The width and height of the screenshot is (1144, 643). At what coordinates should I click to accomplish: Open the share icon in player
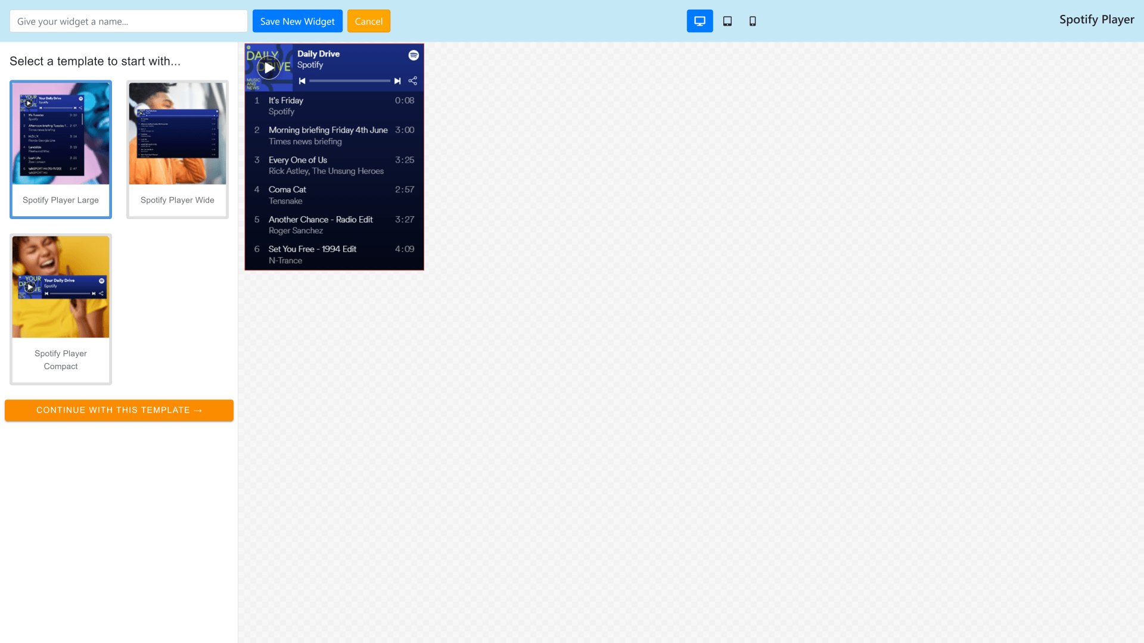pyautogui.click(x=413, y=81)
